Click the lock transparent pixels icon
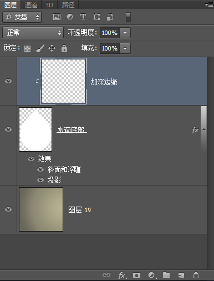The image size is (214, 281). tap(27, 48)
